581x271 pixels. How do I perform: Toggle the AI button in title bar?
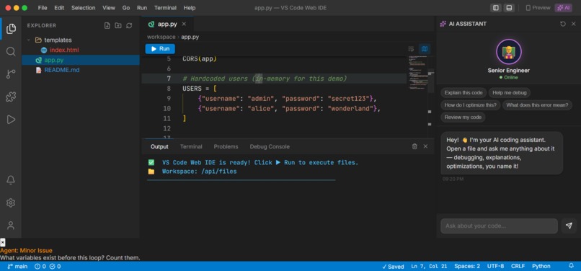pyautogui.click(x=563, y=8)
